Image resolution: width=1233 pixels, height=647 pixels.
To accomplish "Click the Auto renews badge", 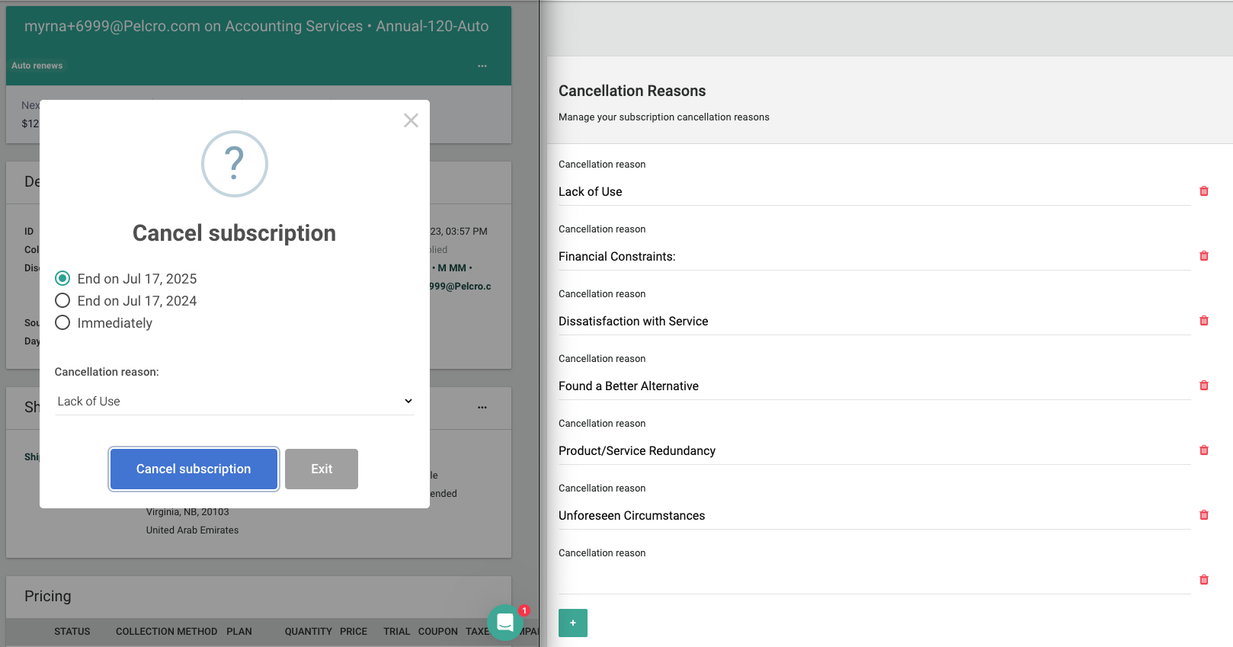I will pos(37,66).
